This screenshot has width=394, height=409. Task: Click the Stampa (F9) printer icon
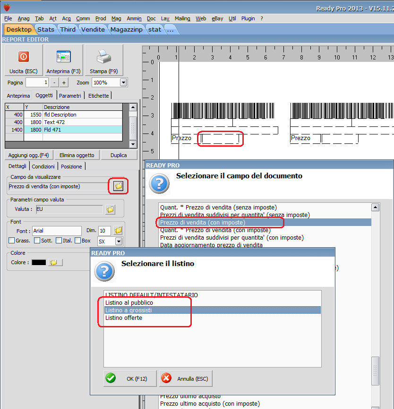click(x=104, y=57)
